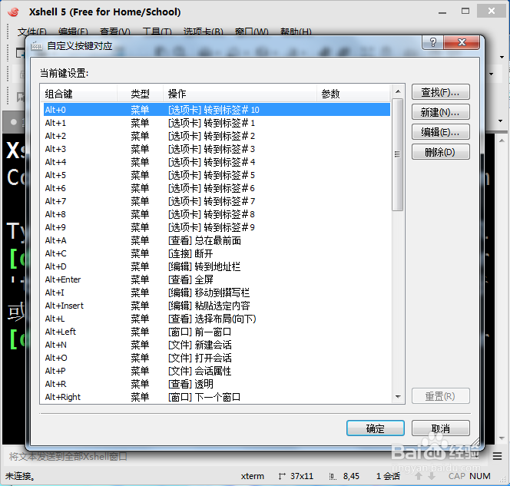The height and width of the screenshot is (486, 510).
Task: Select the Alt+4 row
Action: point(217,162)
